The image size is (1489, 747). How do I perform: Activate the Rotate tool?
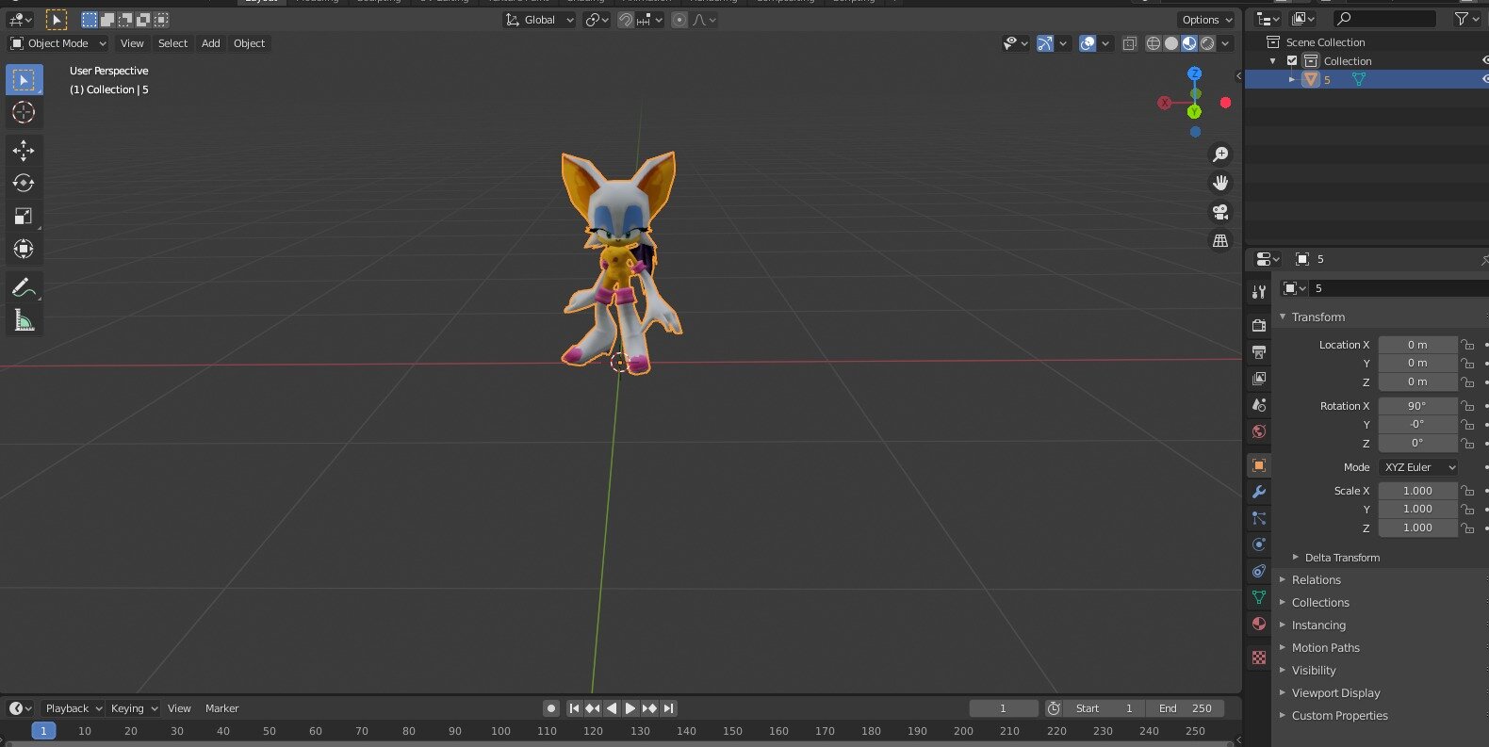click(24, 183)
